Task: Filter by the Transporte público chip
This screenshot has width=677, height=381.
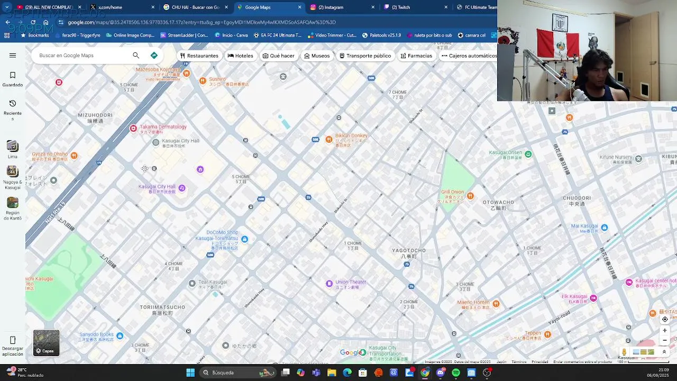Action: (365, 56)
